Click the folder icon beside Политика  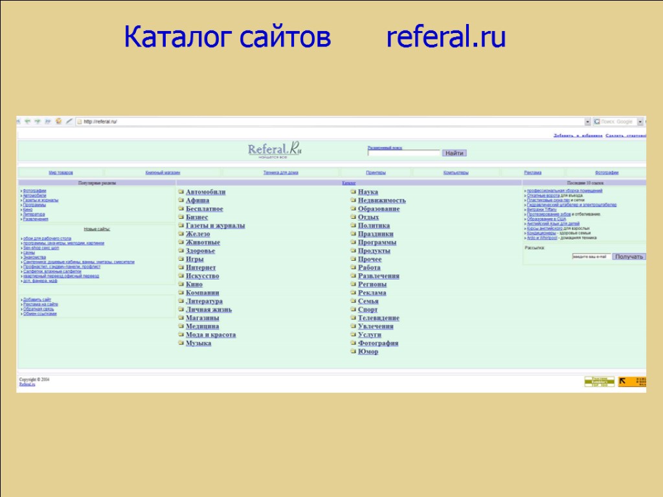[x=353, y=225]
